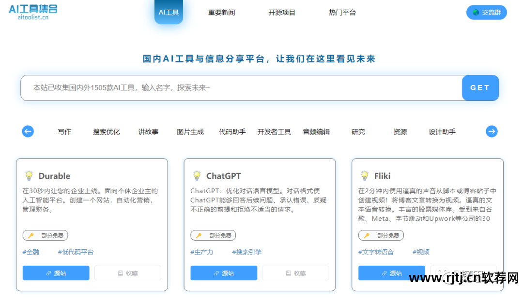Click the 交流群 button
The height and width of the screenshot is (300, 523).
pos(486,12)
